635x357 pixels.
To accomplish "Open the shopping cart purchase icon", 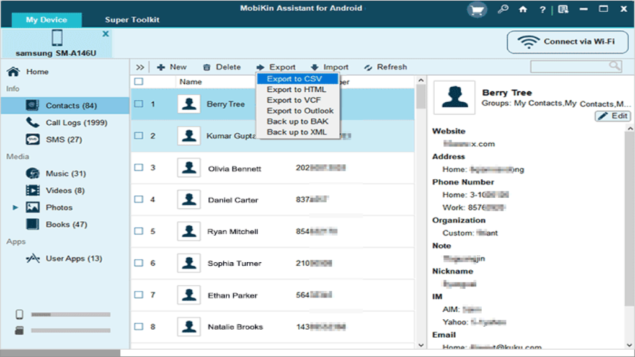I will click(x=477, y=10).
